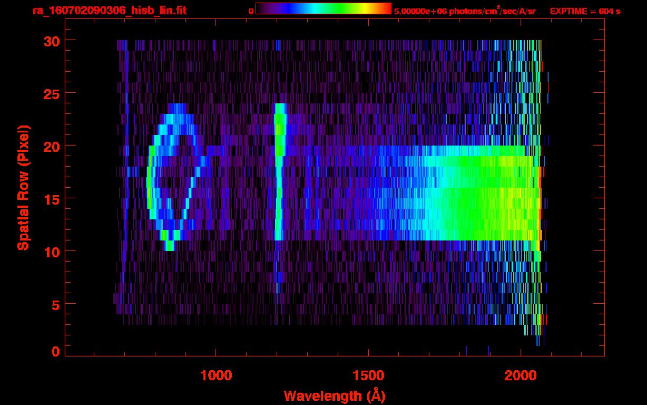Click the bright vertical emission line near 1200 Å
The height and width of the screenshot is (405, 647).
(x=279, y=174)
